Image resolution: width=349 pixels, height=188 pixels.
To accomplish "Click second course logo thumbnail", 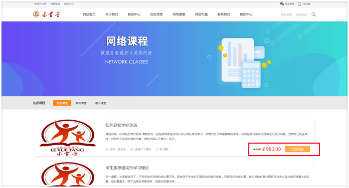I will 68,174.
